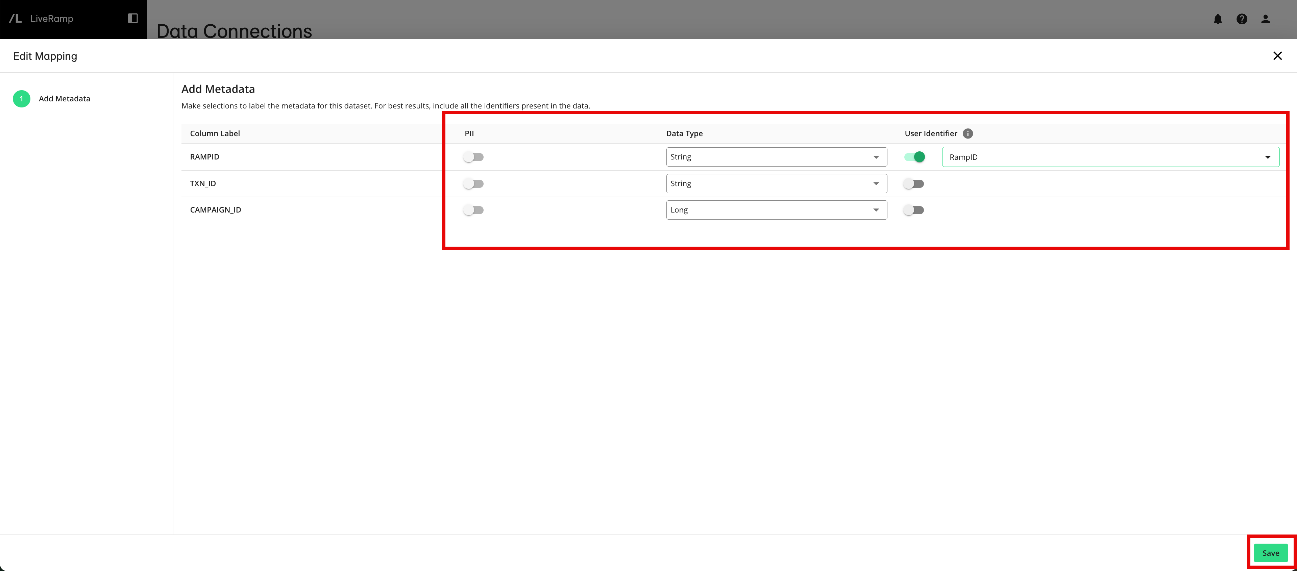View the User Identifier info tooltip icon
The width and height of the screenshot is (1297, 571).
968,133
